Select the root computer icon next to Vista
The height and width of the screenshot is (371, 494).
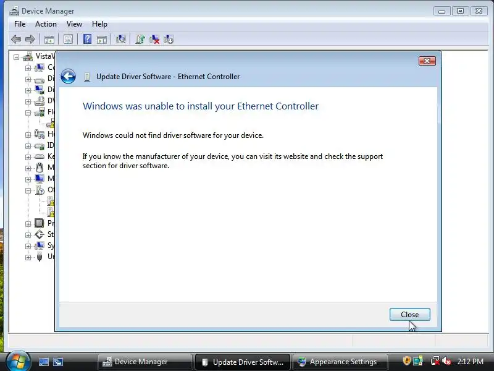[28, 57]
